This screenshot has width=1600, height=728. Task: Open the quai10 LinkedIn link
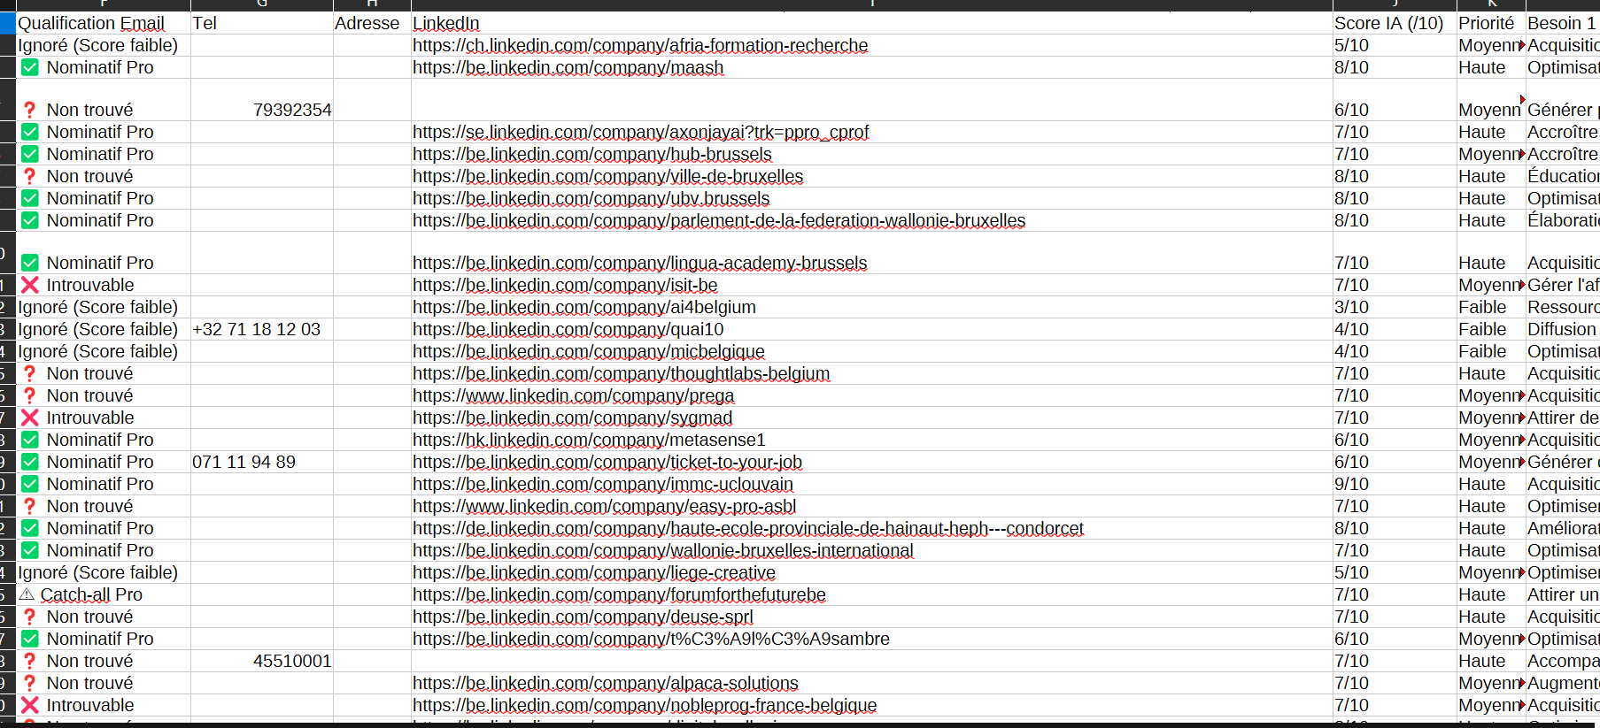pyautogui.click(x=568, y=329)
